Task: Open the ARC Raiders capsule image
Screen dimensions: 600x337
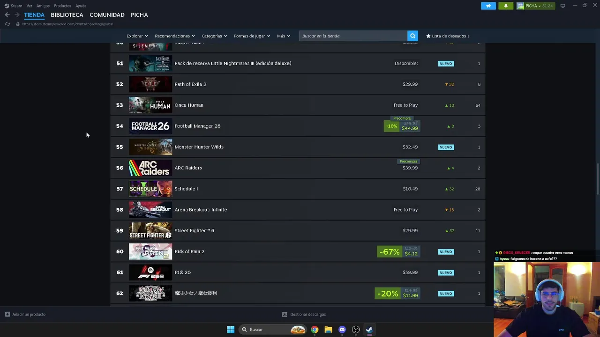Action: tap(150, 168)
